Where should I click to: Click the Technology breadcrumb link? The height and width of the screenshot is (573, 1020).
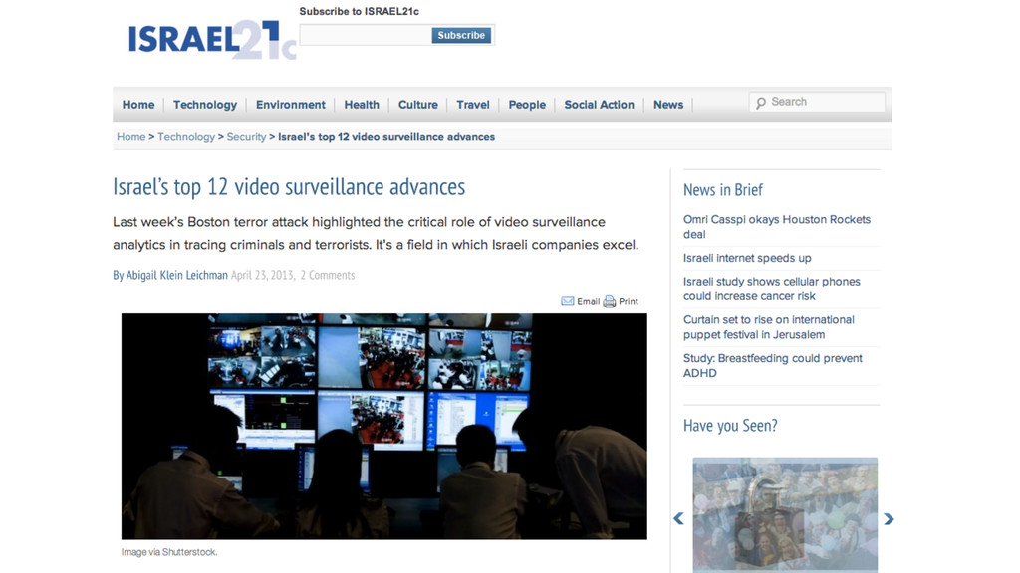(186, 137)
